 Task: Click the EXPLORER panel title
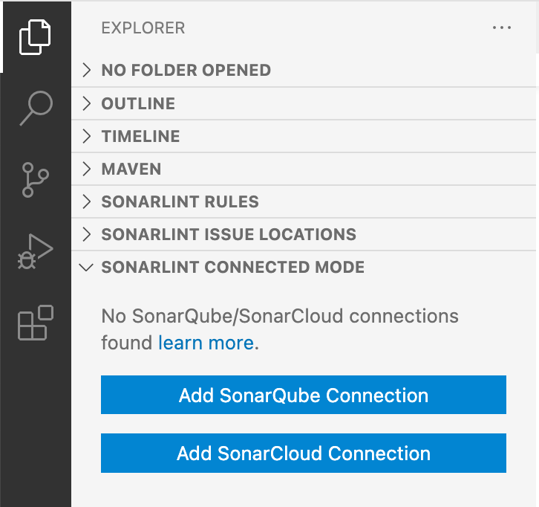(143, 28)
